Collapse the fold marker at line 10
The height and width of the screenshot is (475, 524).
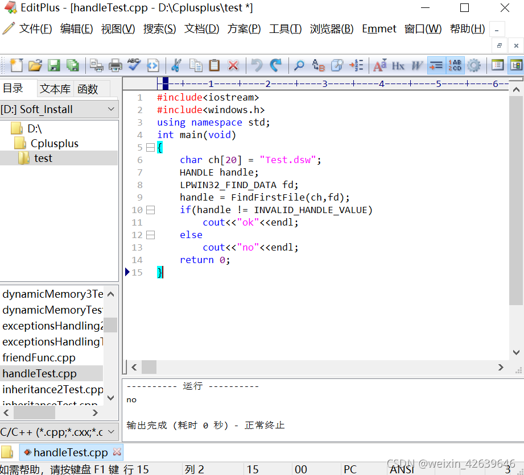click(x=151, y=210)
